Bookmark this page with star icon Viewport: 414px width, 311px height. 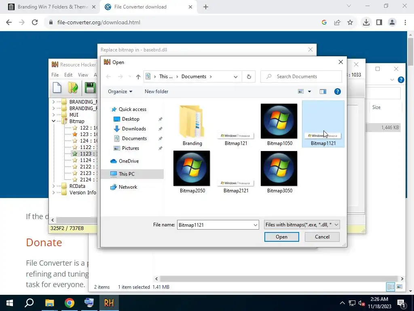click(x=350, y=23)
